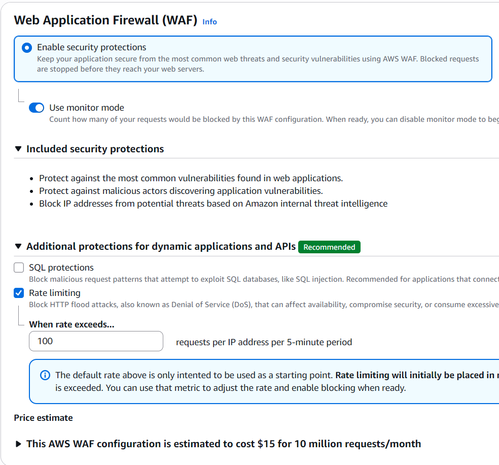The image size is (499, 465).
Task: Expand the estimated $15 cost details text
Action: pos(223,444)
